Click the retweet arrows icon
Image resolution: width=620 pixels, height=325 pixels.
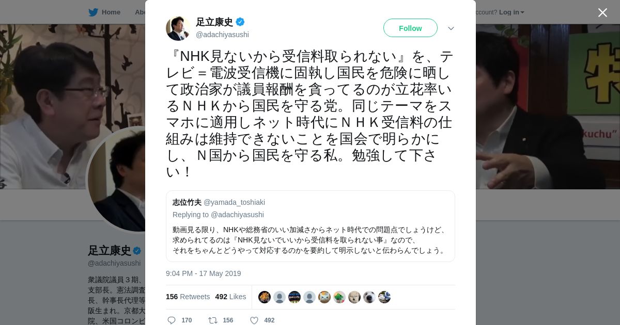[213, 320]
